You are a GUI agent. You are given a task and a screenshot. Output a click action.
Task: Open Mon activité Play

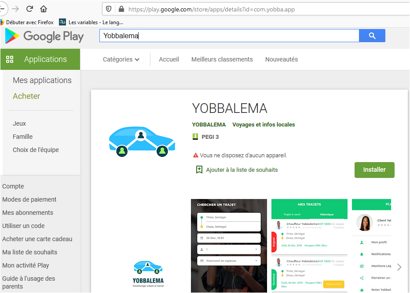click(x=26, y=265)
